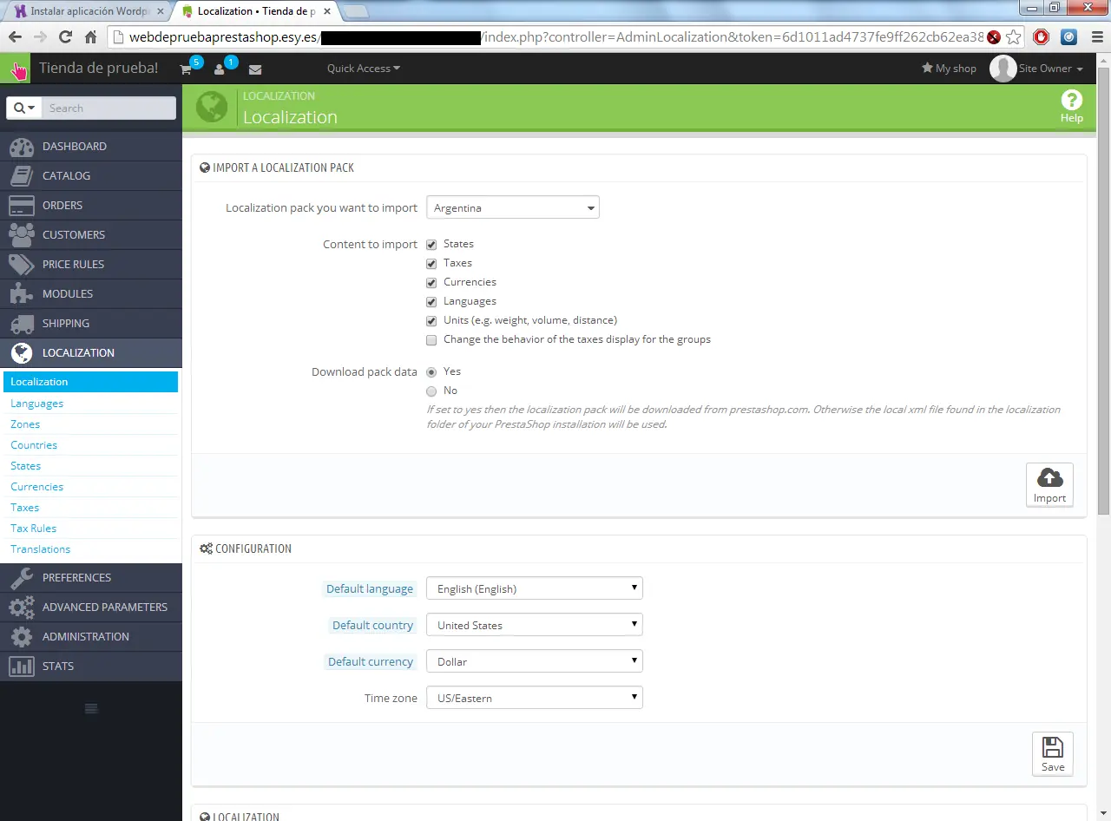Open the messages envelope icon
This screenshot has height=821, width=1111.
click(255, 69)
